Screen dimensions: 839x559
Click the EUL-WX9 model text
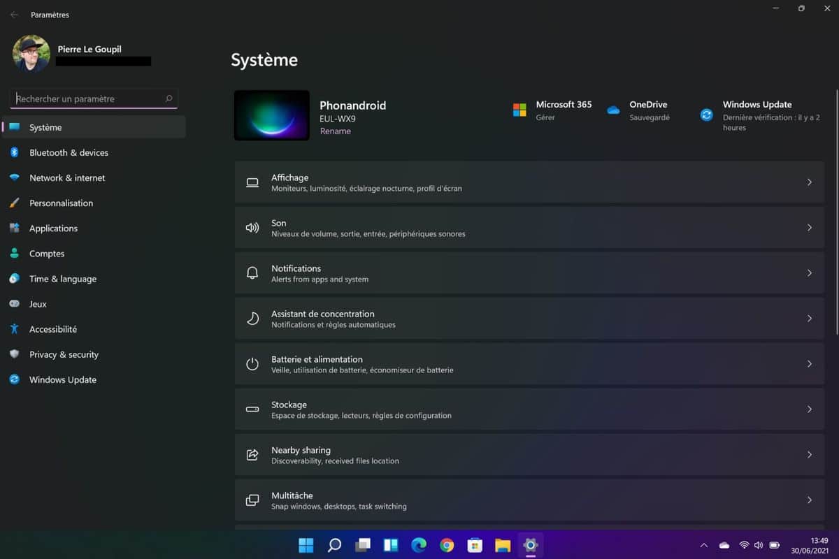338,119
